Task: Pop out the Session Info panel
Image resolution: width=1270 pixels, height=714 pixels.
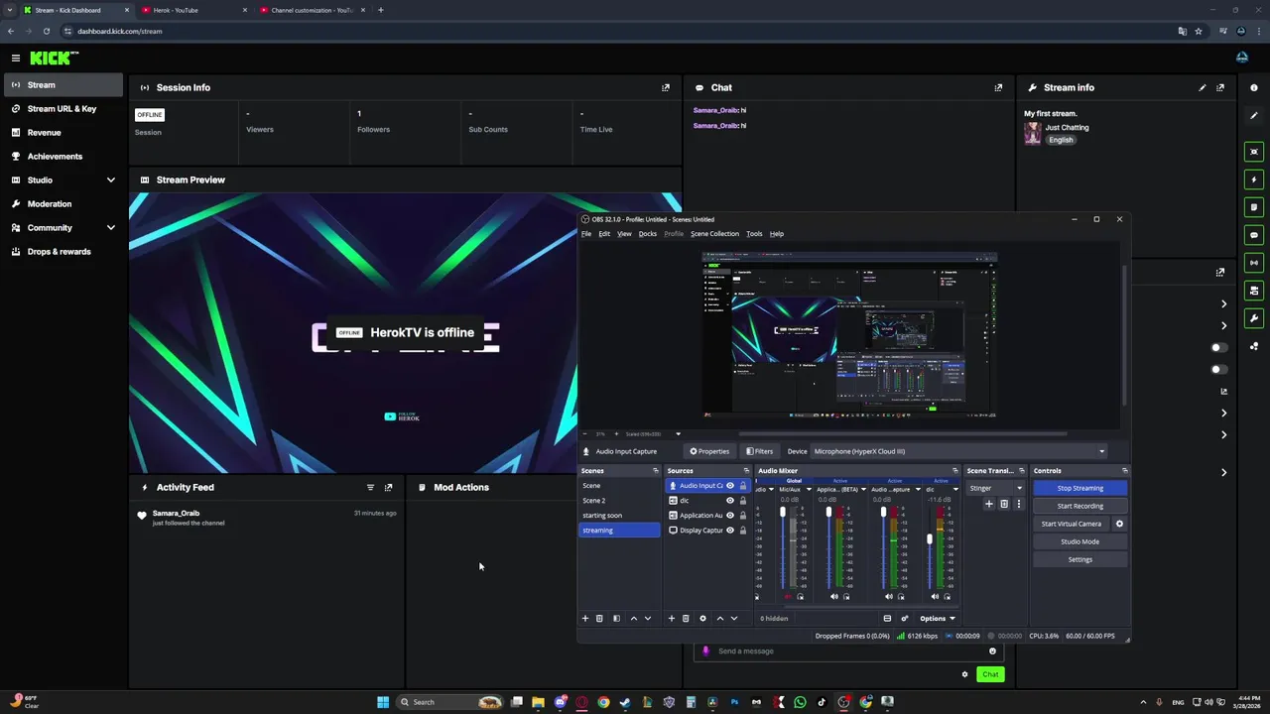Action: tap(666, 87)
